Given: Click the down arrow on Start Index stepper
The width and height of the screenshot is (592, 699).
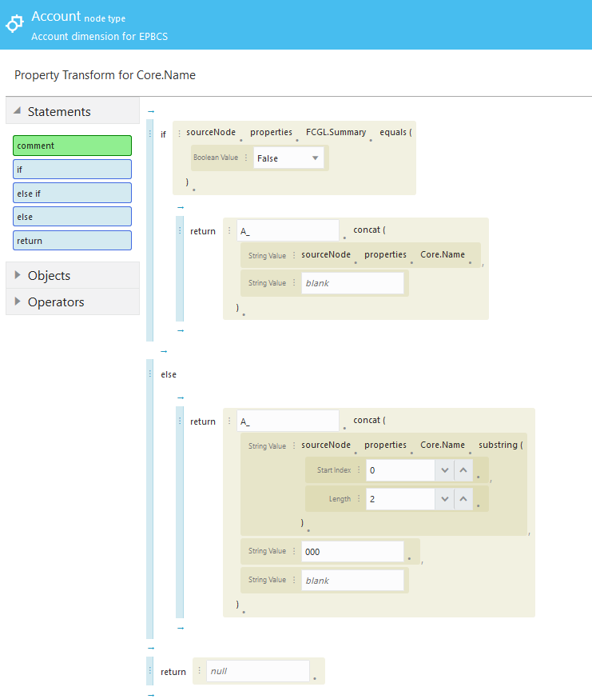Looking at the screenshot, I should coord(445,470).
